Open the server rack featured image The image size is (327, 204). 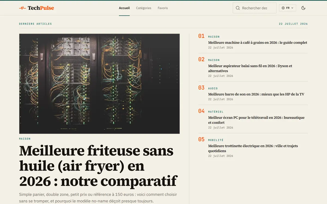pyautogui.click(x=99, y=84)
